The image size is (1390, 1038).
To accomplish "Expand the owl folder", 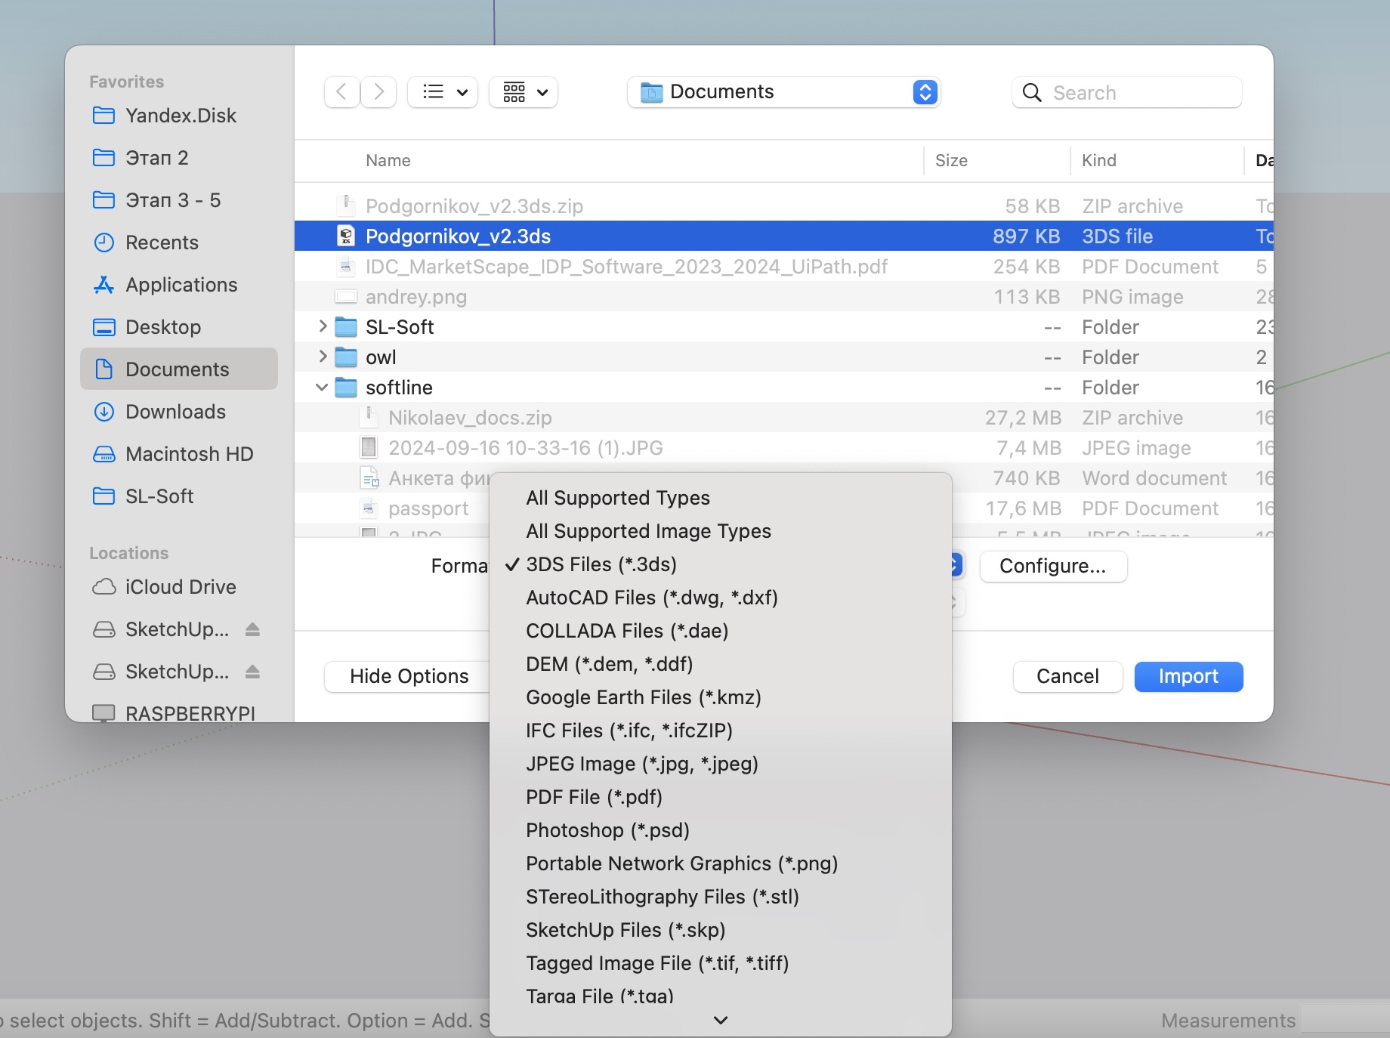I will pos(323,357).
